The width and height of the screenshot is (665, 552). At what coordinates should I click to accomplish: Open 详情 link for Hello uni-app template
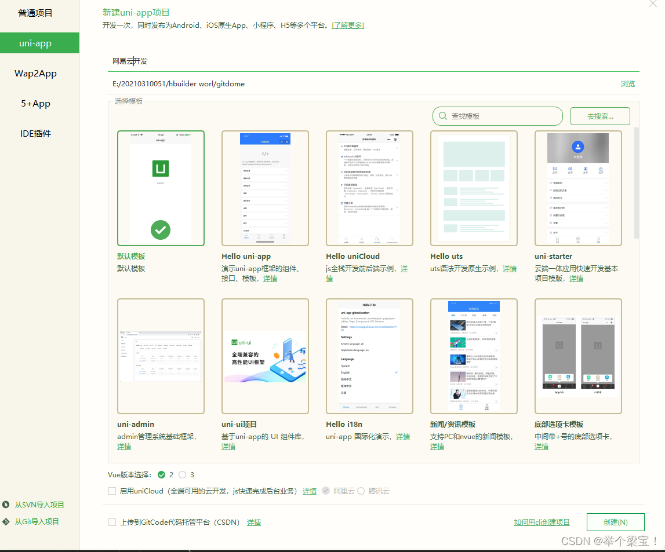[270, 279]
